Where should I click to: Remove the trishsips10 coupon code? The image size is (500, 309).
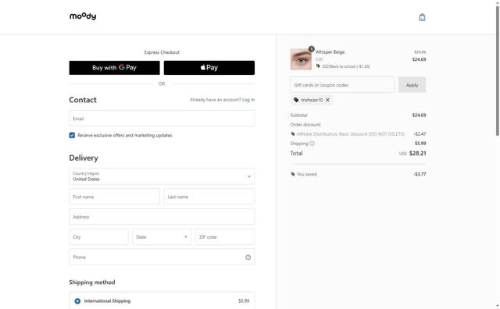pyautogui.click(x=327, y=100)
